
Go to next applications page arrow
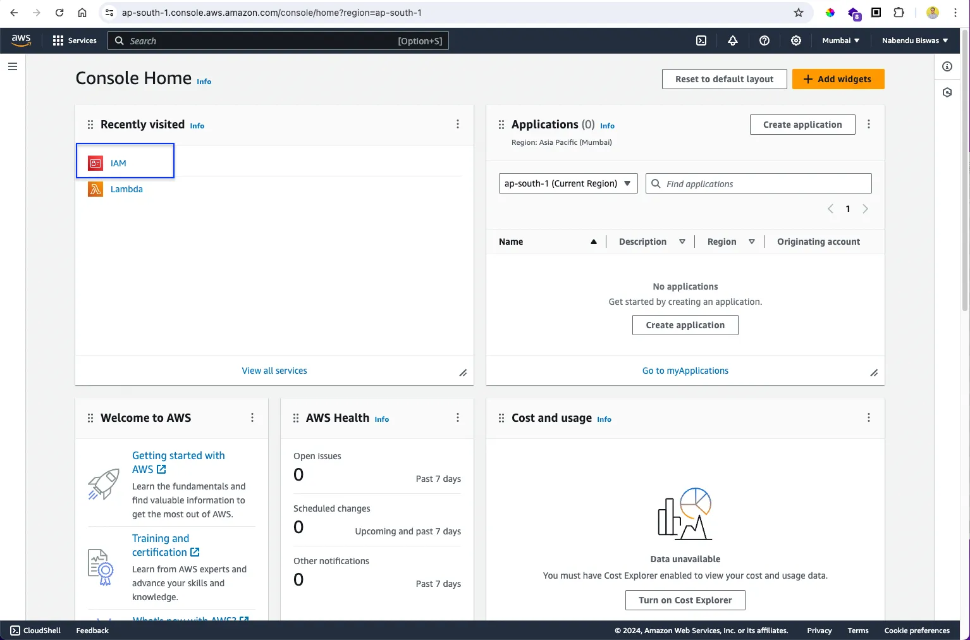(x=866, y=209)
